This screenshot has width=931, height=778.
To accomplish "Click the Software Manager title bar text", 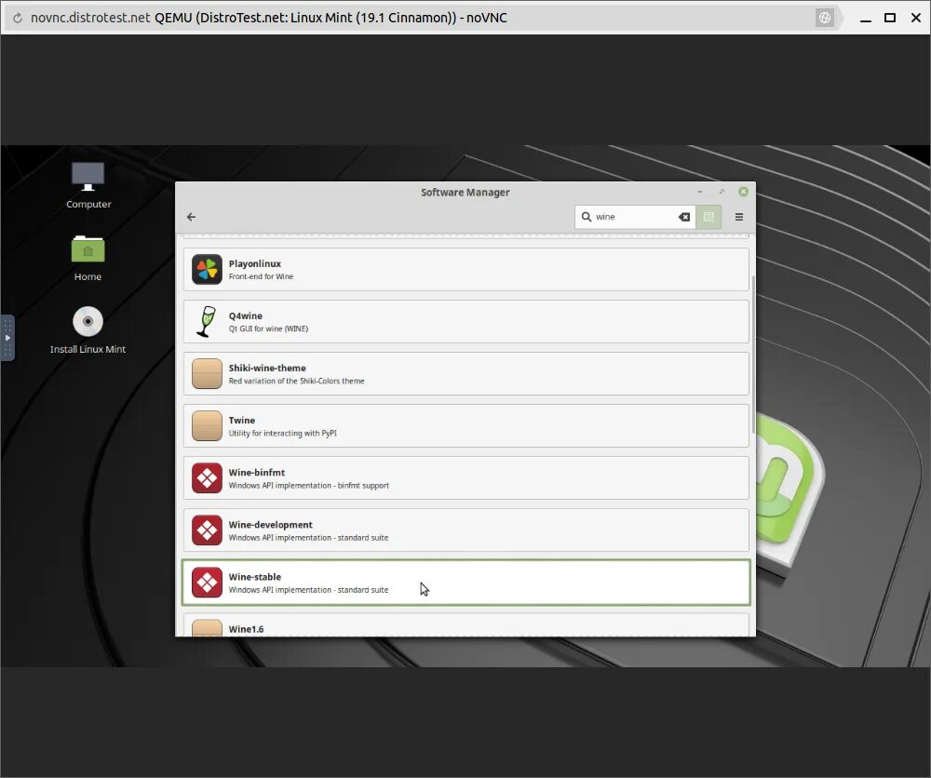I will (465, 193).
